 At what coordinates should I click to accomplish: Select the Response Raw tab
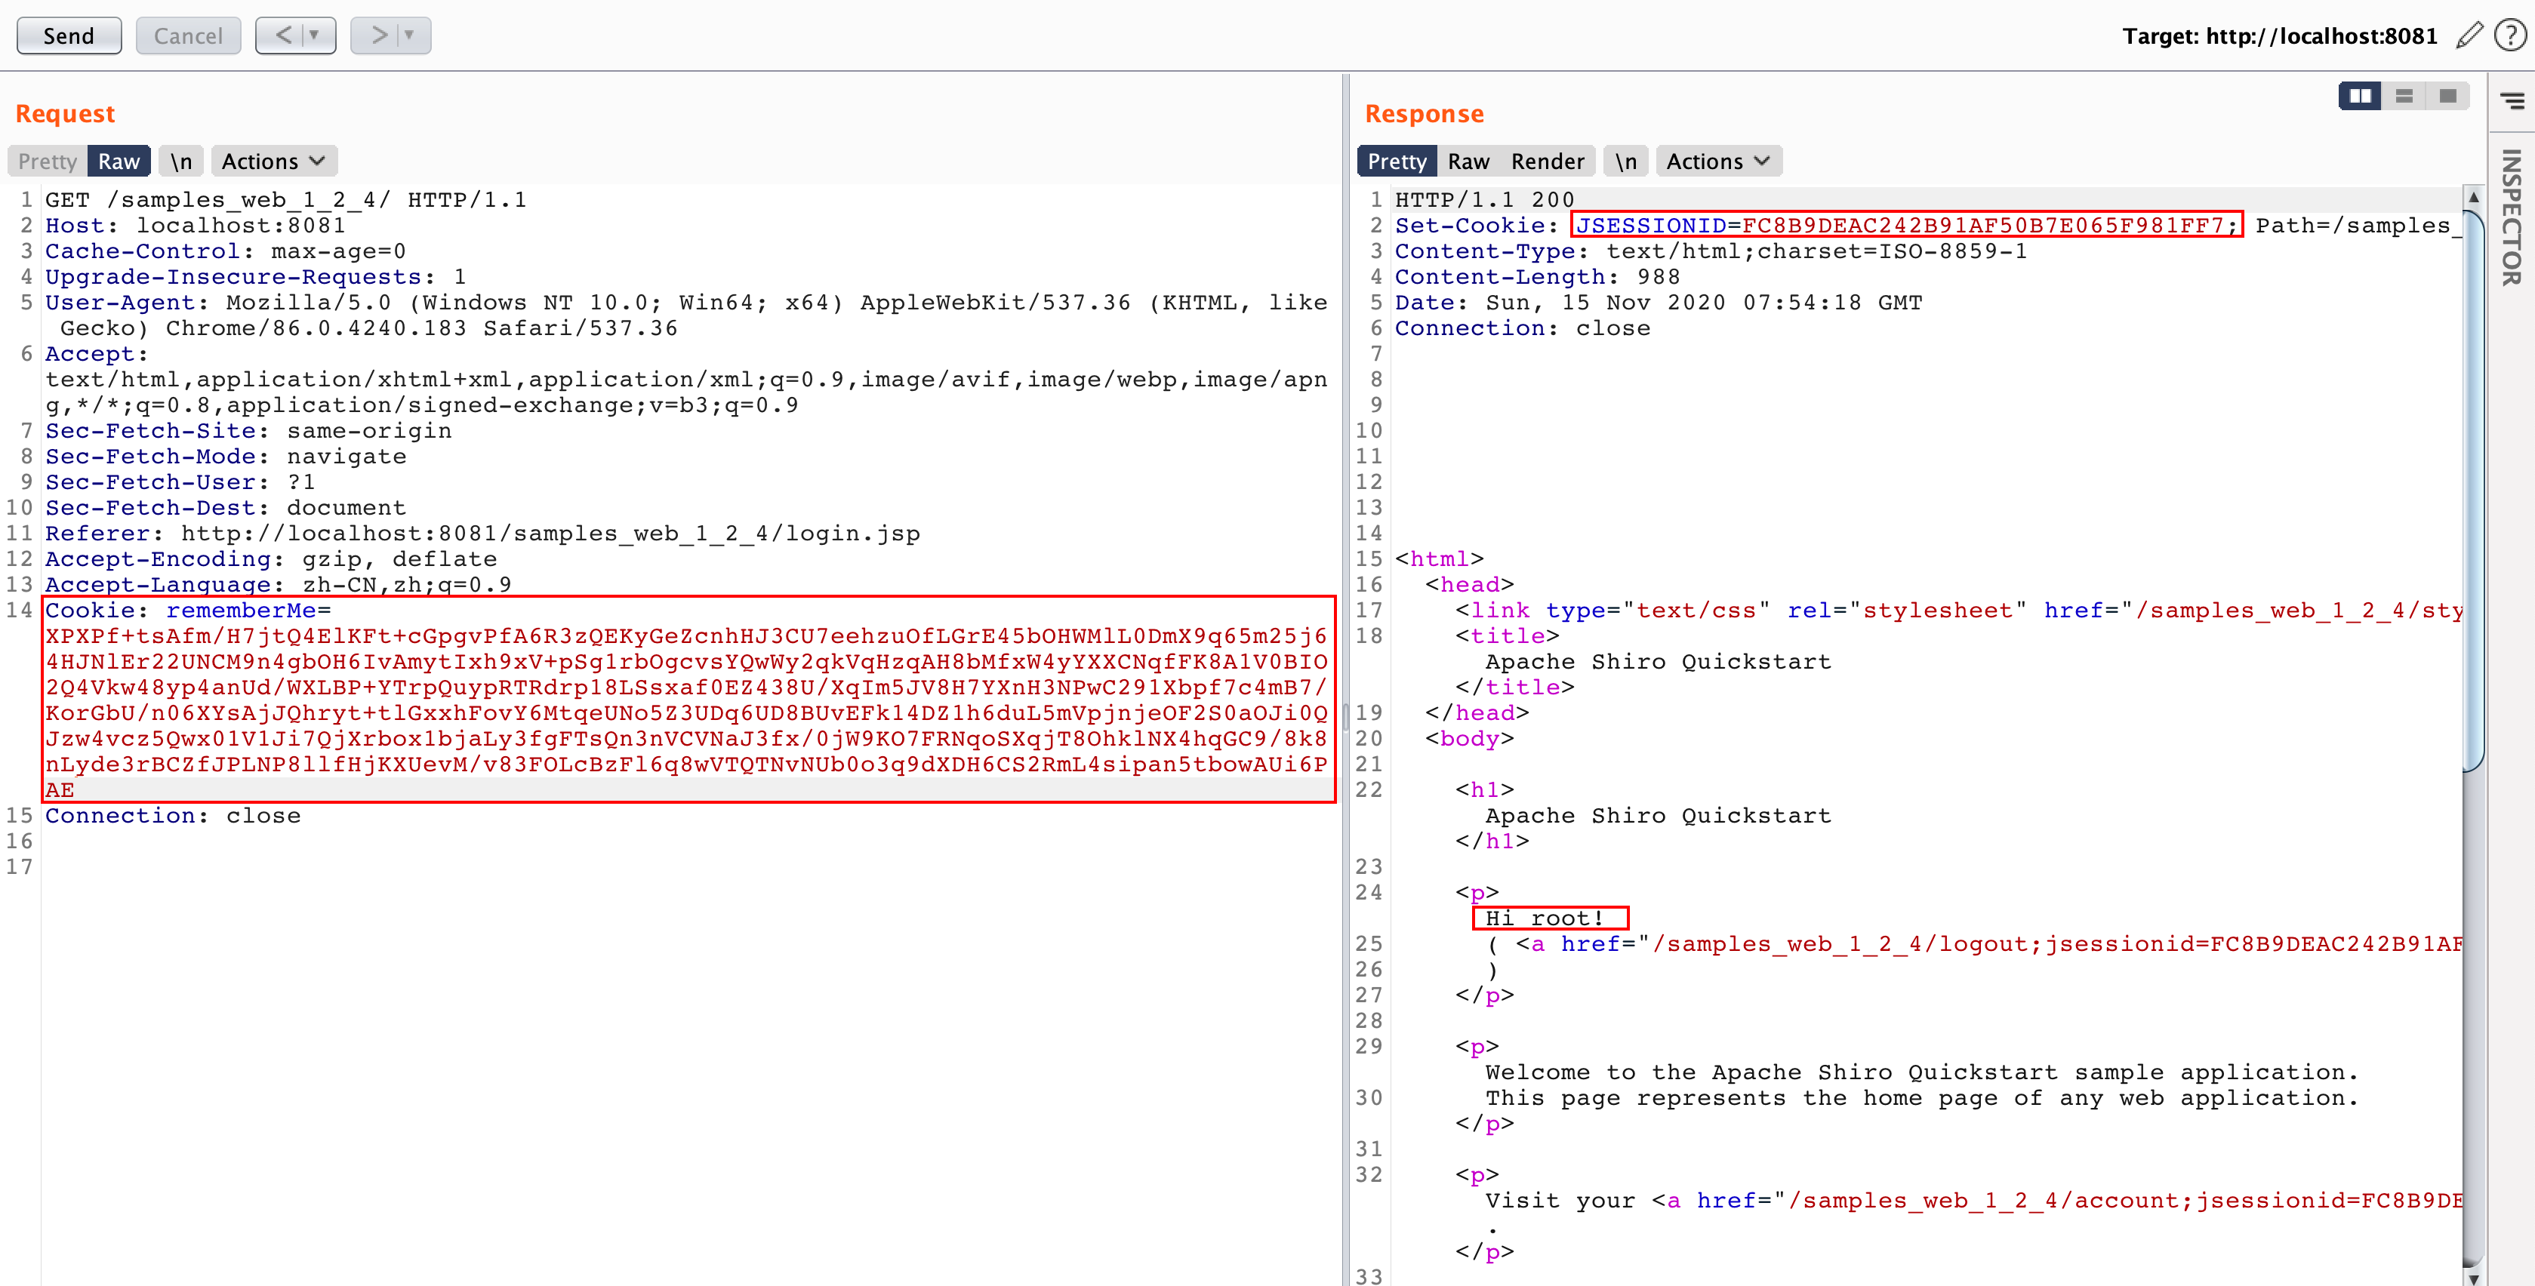[x=1468, y=162]
